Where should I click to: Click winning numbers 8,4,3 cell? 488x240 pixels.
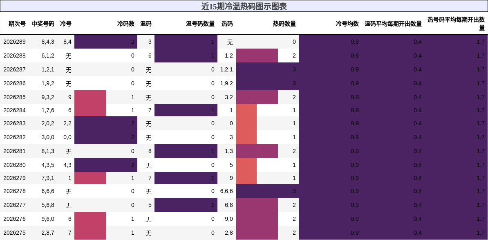click(48, 42)
